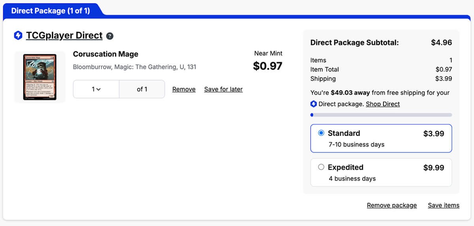Click the $0.97 item price
Image resolution: width=474 pixels, height=226 pixels.
coord(267,66)
